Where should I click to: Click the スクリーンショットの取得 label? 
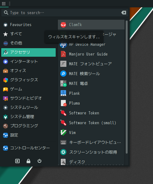93,152
